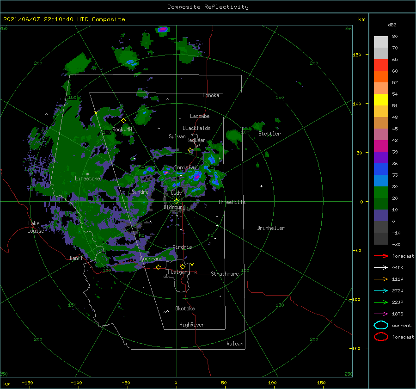
Task: Select the Limestone label
Action: (x=87, y=179)
